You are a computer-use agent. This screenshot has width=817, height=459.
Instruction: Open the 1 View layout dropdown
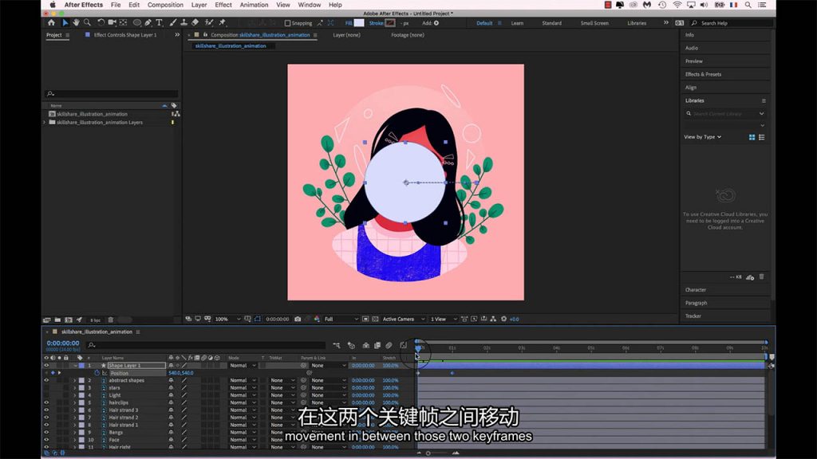point(444,319)
